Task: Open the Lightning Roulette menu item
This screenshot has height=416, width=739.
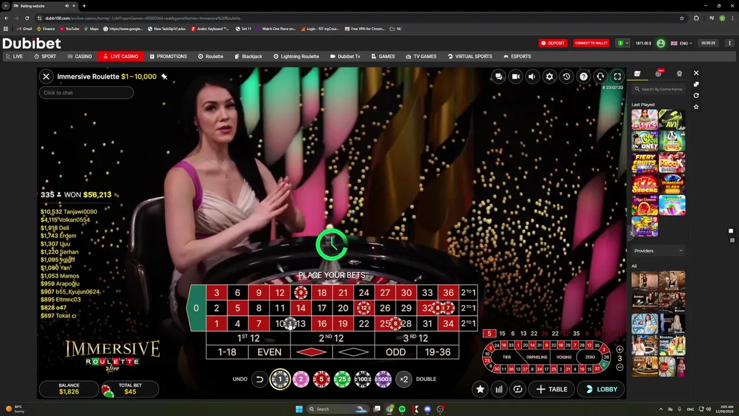Action: point(295,57)
